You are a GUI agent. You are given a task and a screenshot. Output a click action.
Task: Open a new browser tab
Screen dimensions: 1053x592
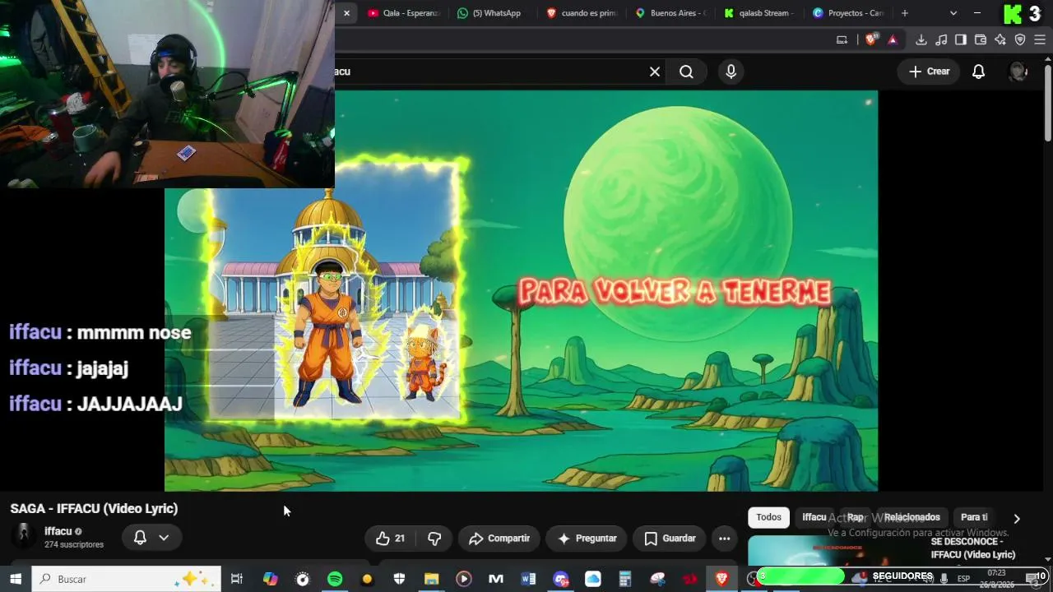click(x=905, y=13)
